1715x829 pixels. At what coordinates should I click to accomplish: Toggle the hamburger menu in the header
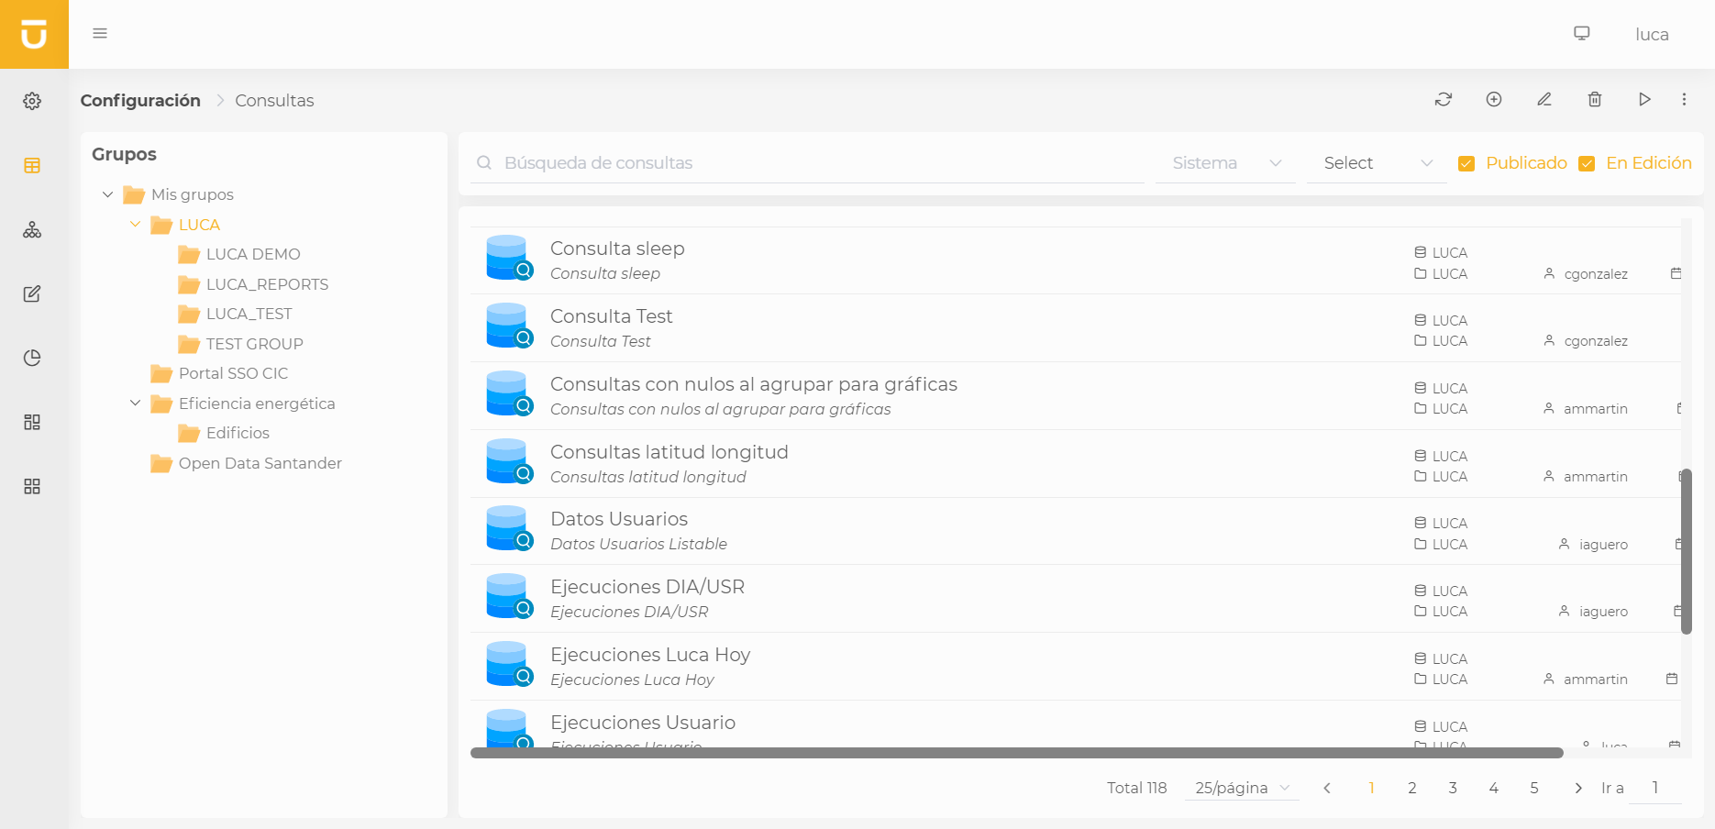100,33
